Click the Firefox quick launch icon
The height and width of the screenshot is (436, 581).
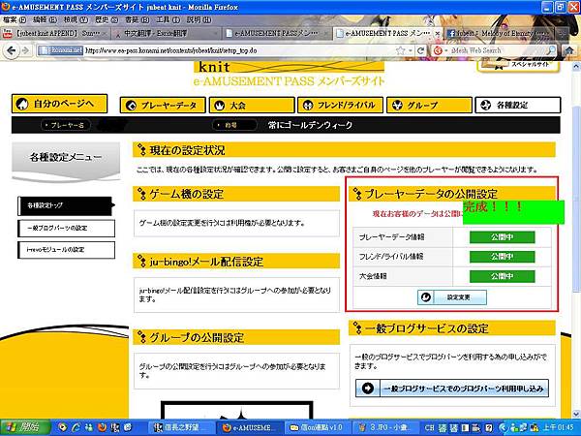tap(103, 428)
